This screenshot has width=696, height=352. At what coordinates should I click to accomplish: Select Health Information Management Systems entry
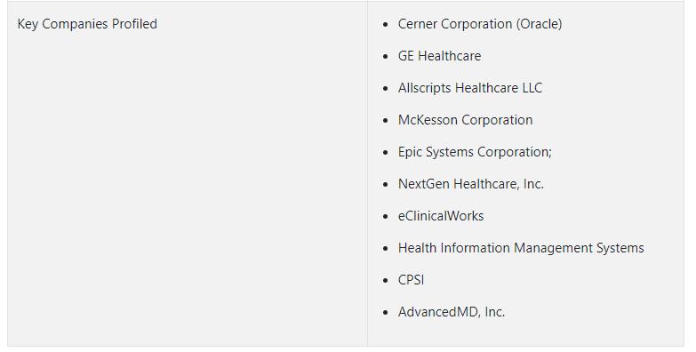pyautogui.click(x=521, y=248)
